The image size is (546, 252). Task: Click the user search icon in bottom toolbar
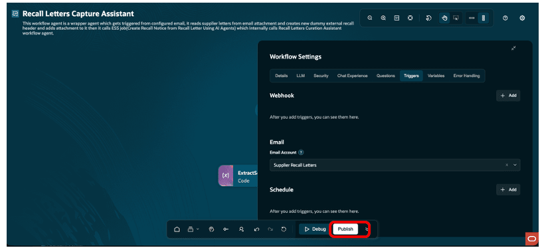(x=241, y=229)
